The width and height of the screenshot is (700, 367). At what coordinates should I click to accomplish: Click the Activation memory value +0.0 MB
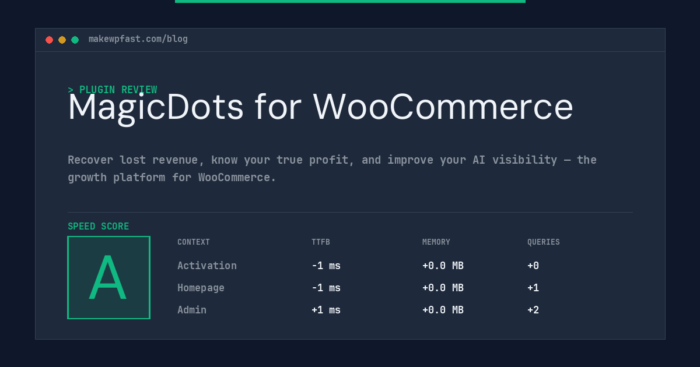[x=443, y=266]
